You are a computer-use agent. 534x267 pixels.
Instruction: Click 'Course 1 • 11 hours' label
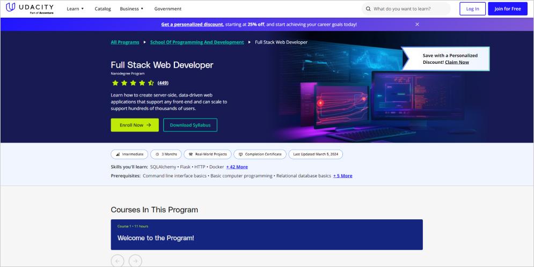pos(133,226)
